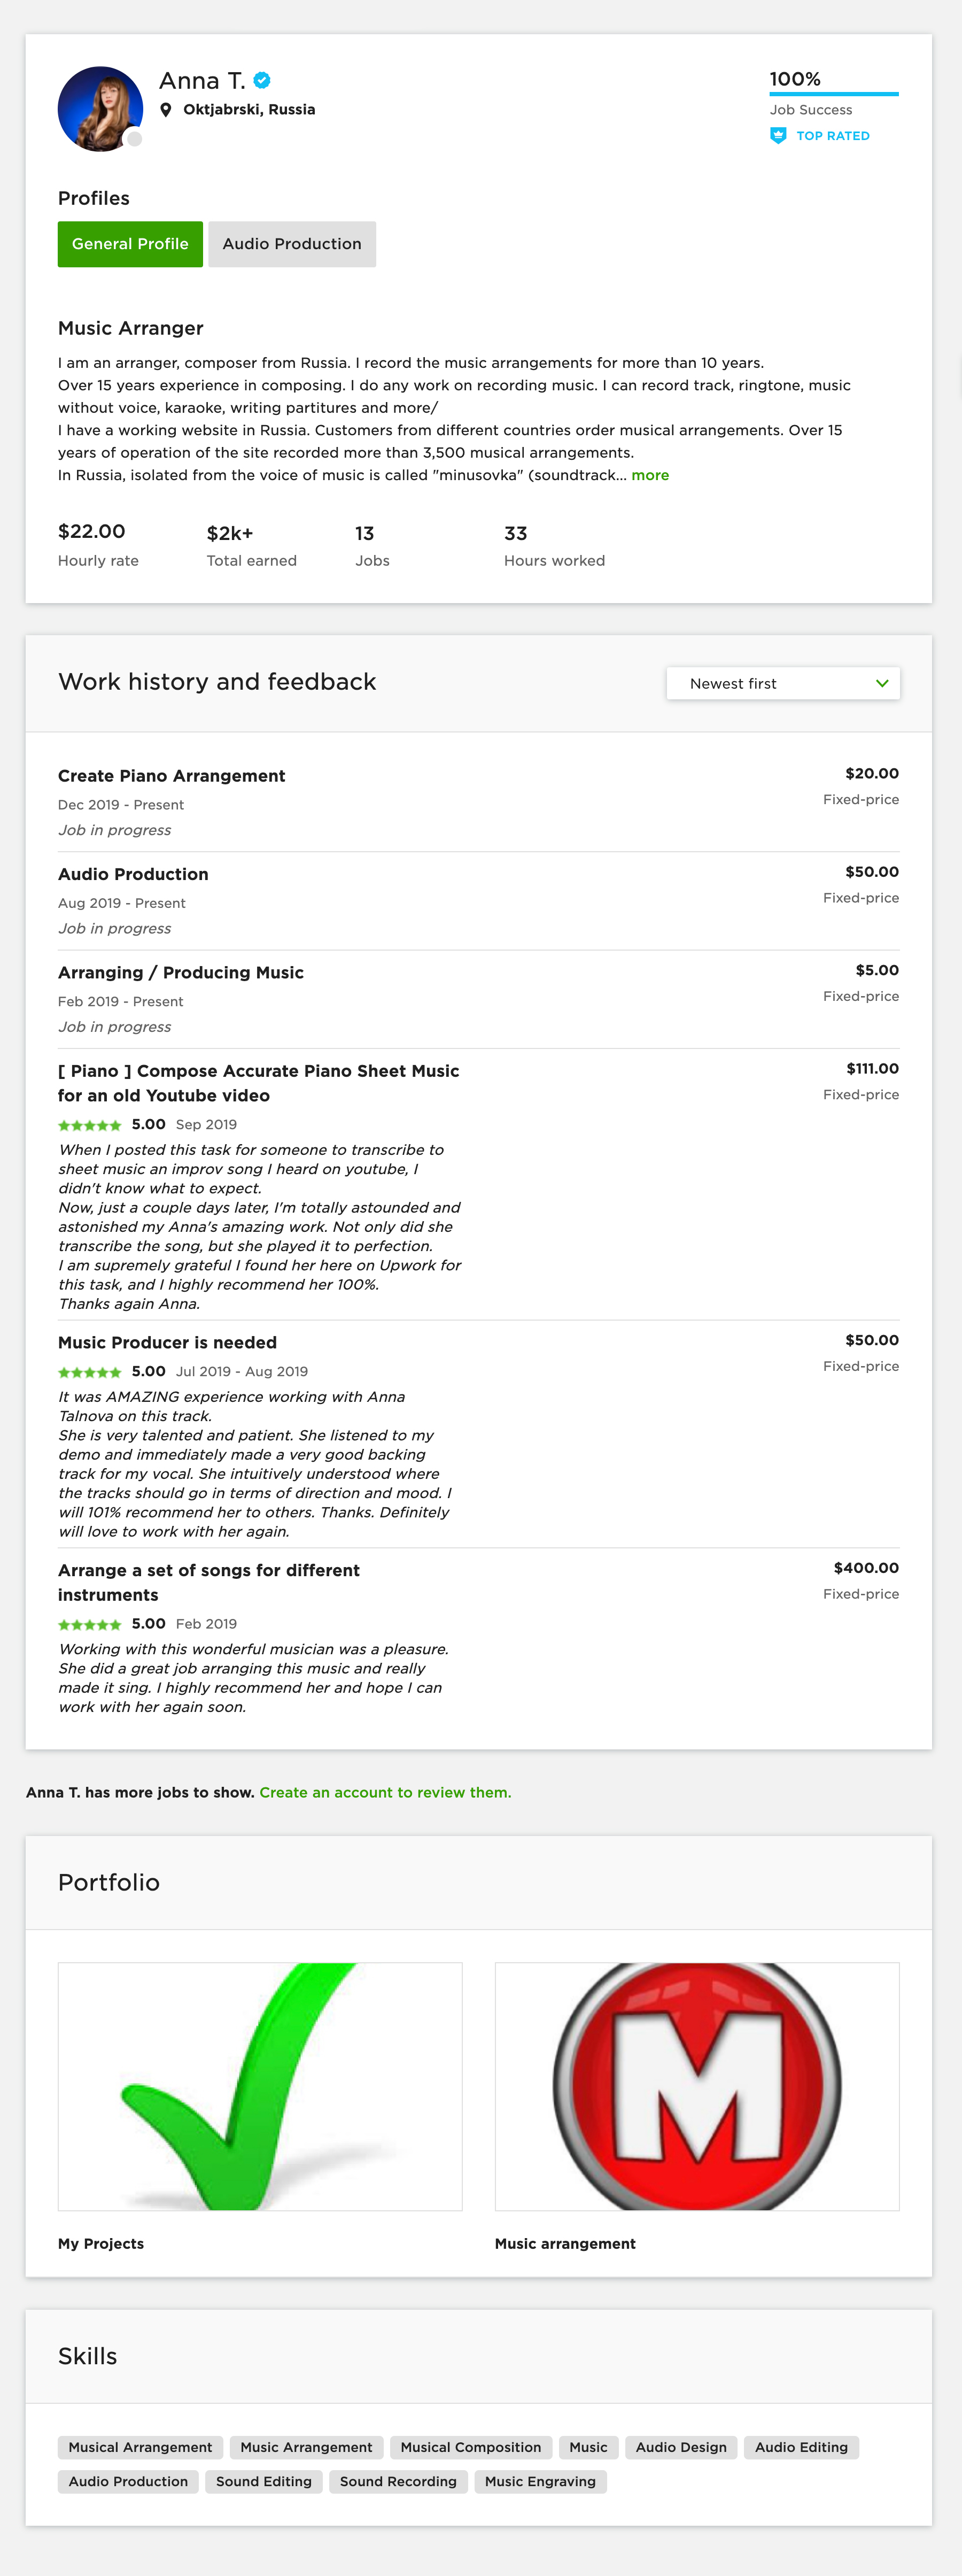Click the online status dot on avatar
962x2576 pixels.
[x=134, y=139]
